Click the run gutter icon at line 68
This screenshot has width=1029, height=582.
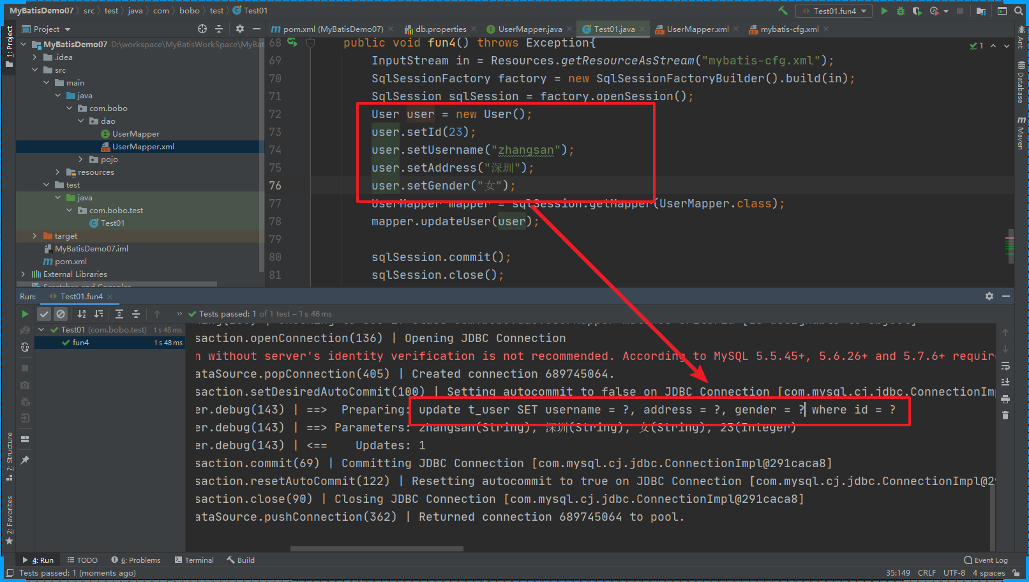(x=292, y=43)
